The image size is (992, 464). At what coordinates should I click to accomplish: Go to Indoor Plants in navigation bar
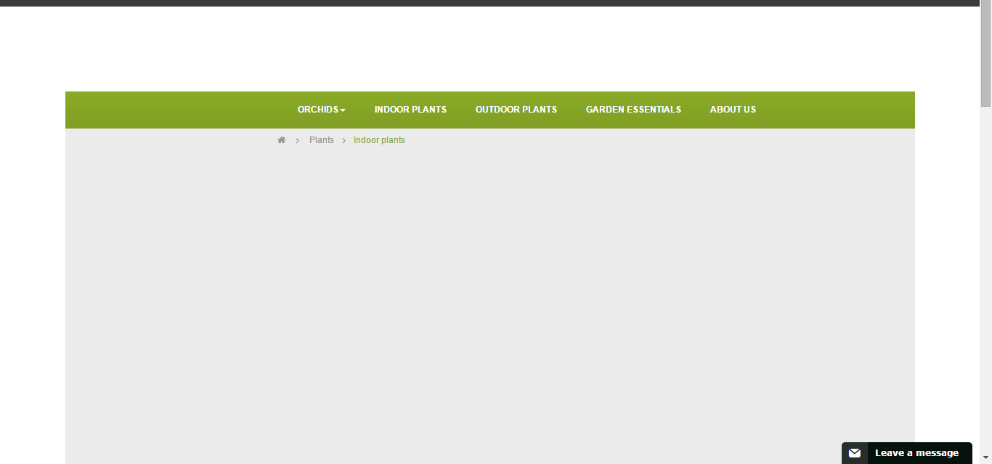pyautogui.click(x=410, y=110)
